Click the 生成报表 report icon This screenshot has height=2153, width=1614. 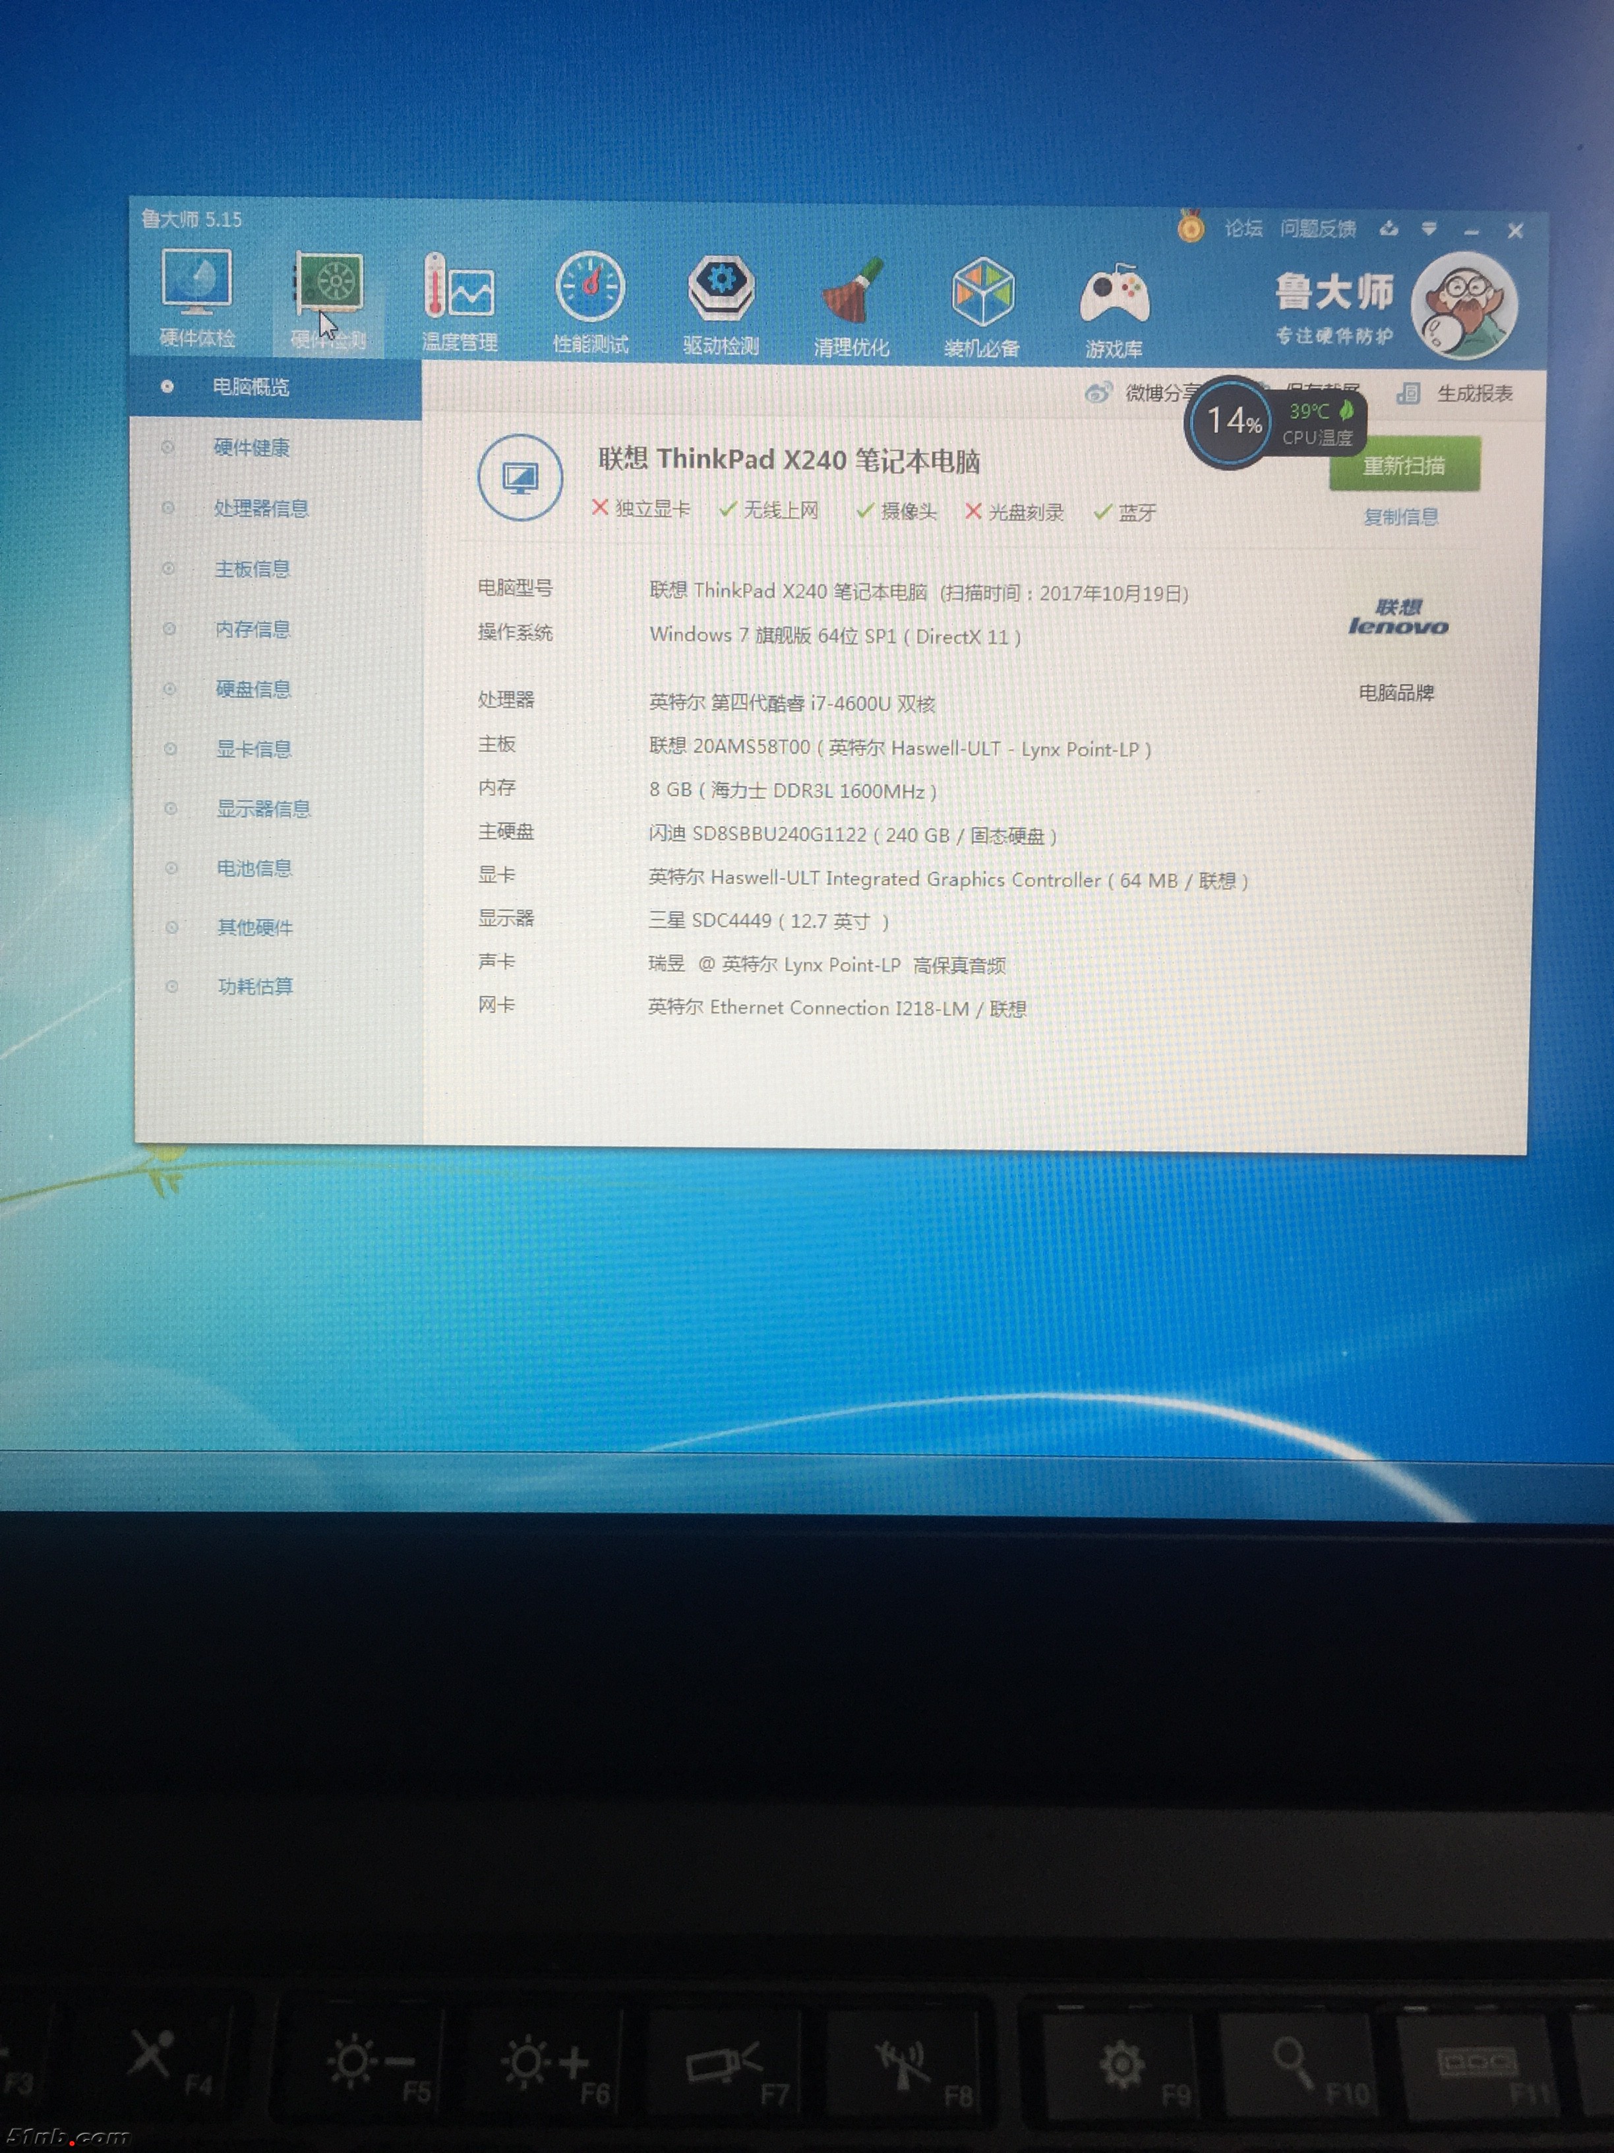(x=1408, y=393)
